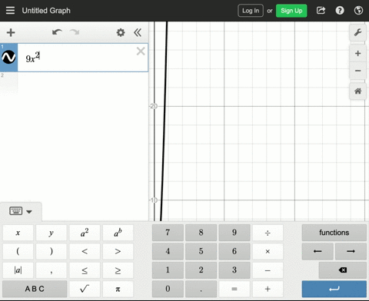This screenshot has height=301, width=369.
Task: Tap the minus key
Action: pos(268,270)
